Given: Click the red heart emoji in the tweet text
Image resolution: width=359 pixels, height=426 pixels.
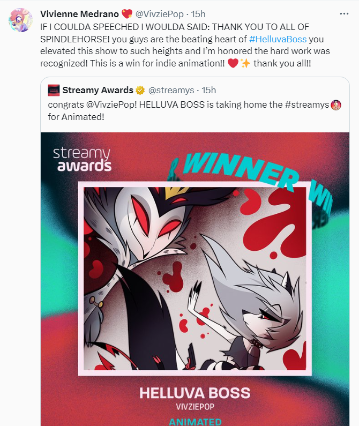Looking at the screenshot, I should 233,64.
